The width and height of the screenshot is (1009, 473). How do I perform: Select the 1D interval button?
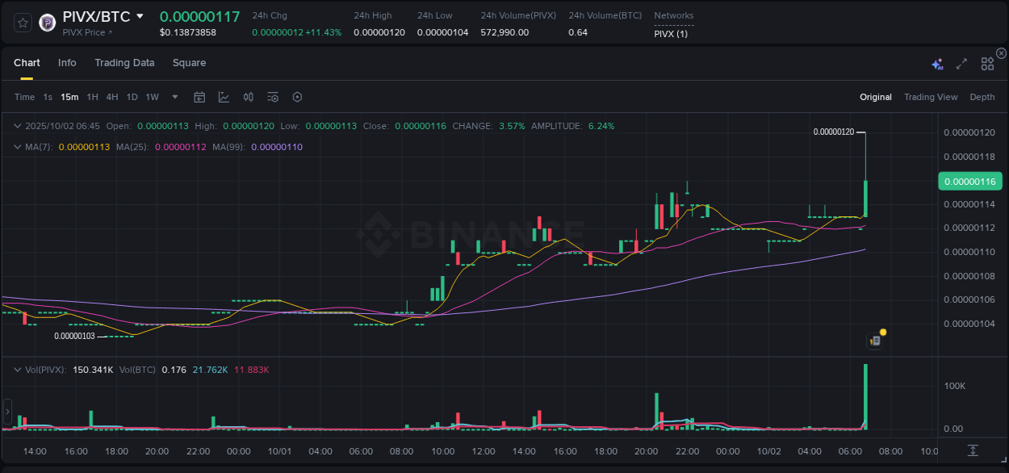tap(132, 96)
